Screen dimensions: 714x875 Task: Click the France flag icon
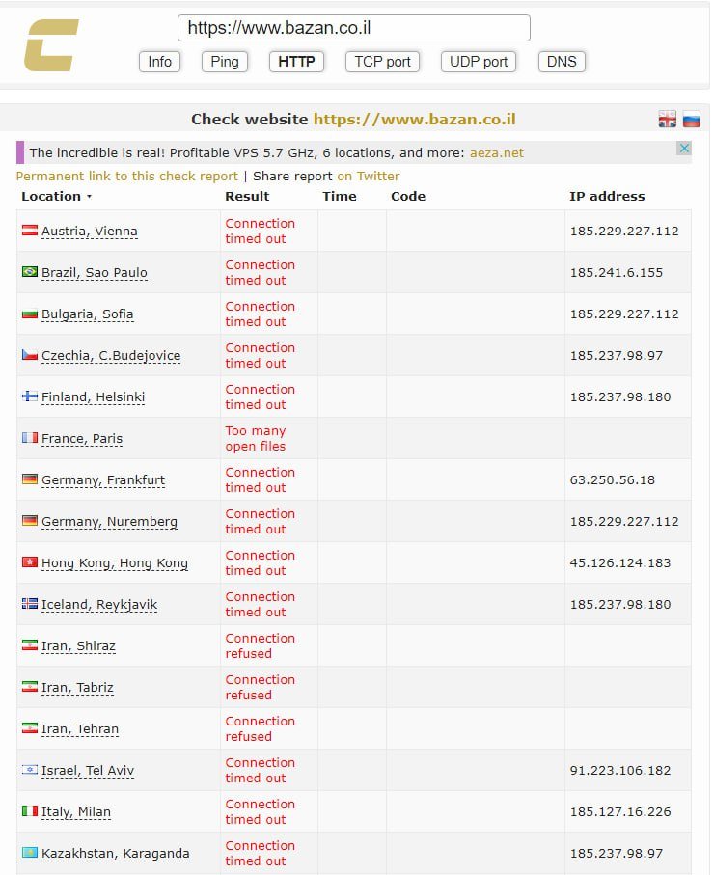tap(30, 438)
